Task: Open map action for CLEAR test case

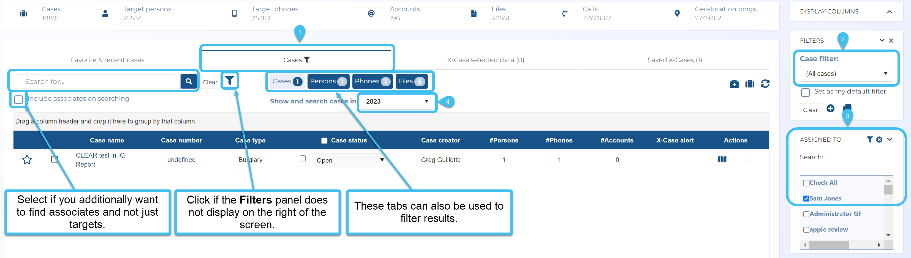Action: tap(722, 160)
